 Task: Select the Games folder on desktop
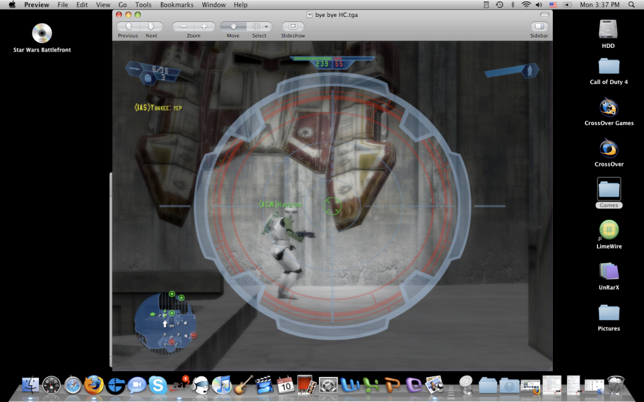[x=609, y=189]
